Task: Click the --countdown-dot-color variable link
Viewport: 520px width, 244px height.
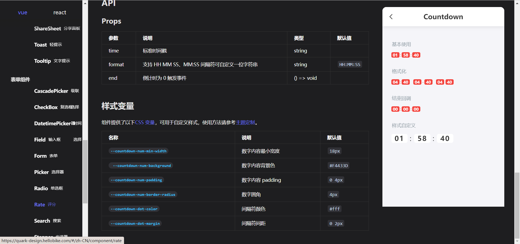Action: [134, 209]
